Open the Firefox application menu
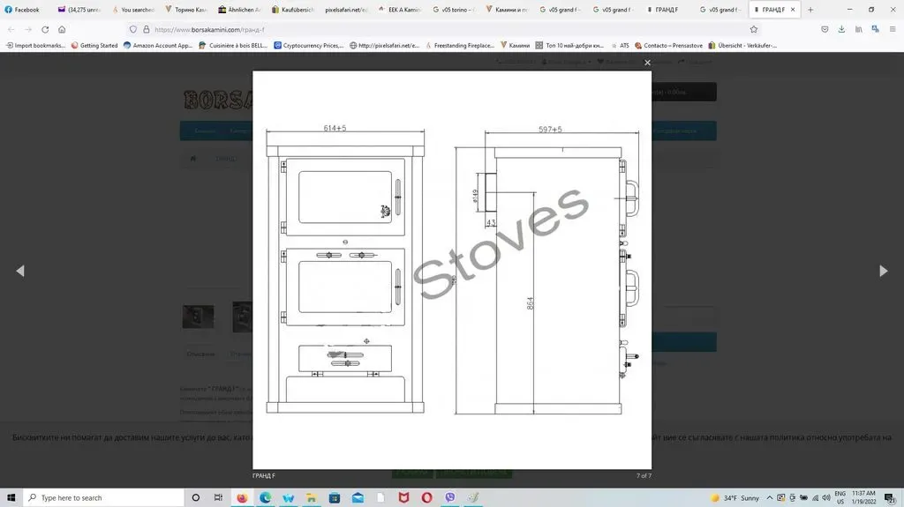 pyautogui.click(x=892, y=29)
